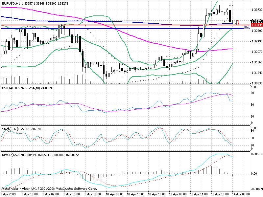The image size is (263, 197).
Task: Click the 9 Apr 10:00 time label
Action: point(72,194)
